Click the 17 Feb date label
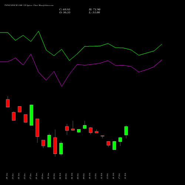The width and height of the screenshot is (185, 185). click(x=119, y=176)
